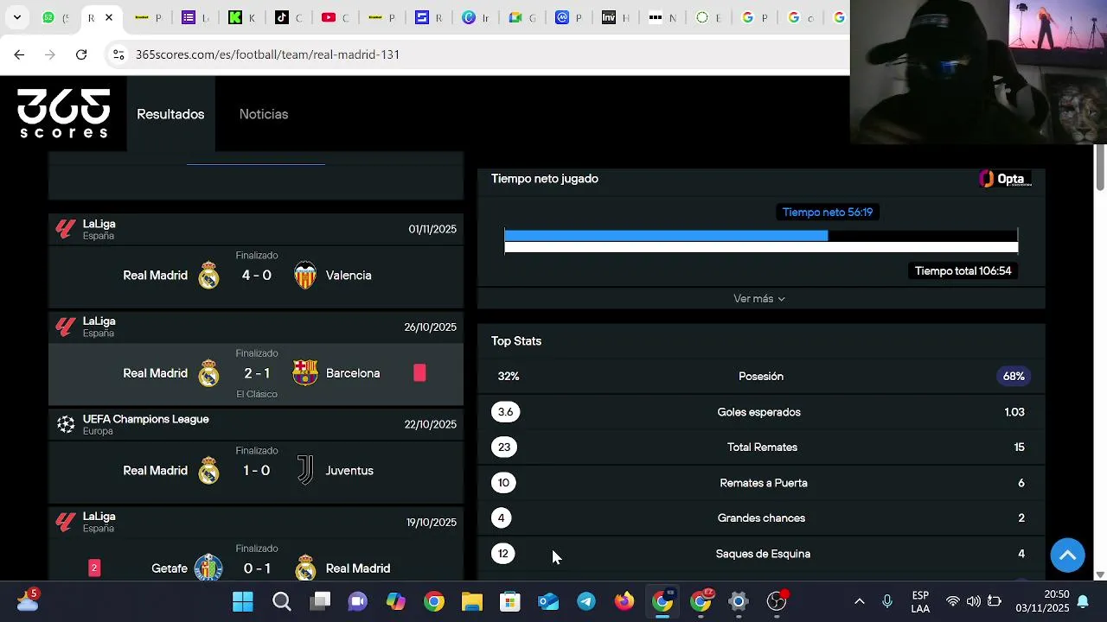Go back in the browser

click(x=19, y=54)
